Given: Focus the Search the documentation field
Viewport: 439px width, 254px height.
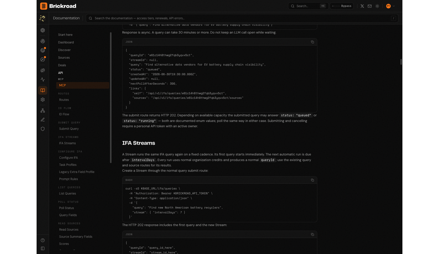Looking at the screenshot, I should (242, 18).
